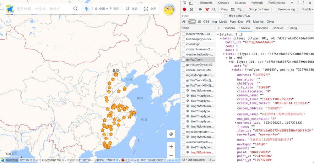Collapse the items: array node
This screenshot has height=163, width=314.
(224, 54)
